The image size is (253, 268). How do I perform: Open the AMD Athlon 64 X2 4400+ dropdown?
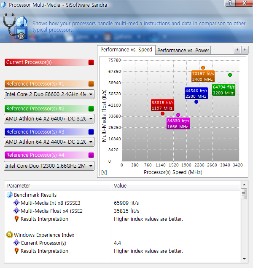(49, 142)
